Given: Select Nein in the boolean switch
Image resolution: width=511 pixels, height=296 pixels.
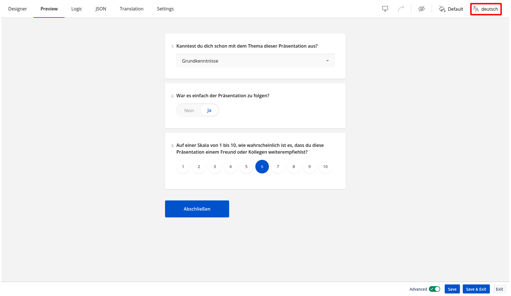Looking at the screenshot, I should (189, 111).
